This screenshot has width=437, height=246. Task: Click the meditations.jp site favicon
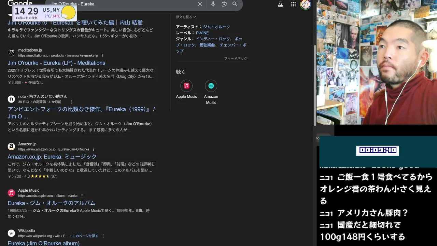click(11, 53)
